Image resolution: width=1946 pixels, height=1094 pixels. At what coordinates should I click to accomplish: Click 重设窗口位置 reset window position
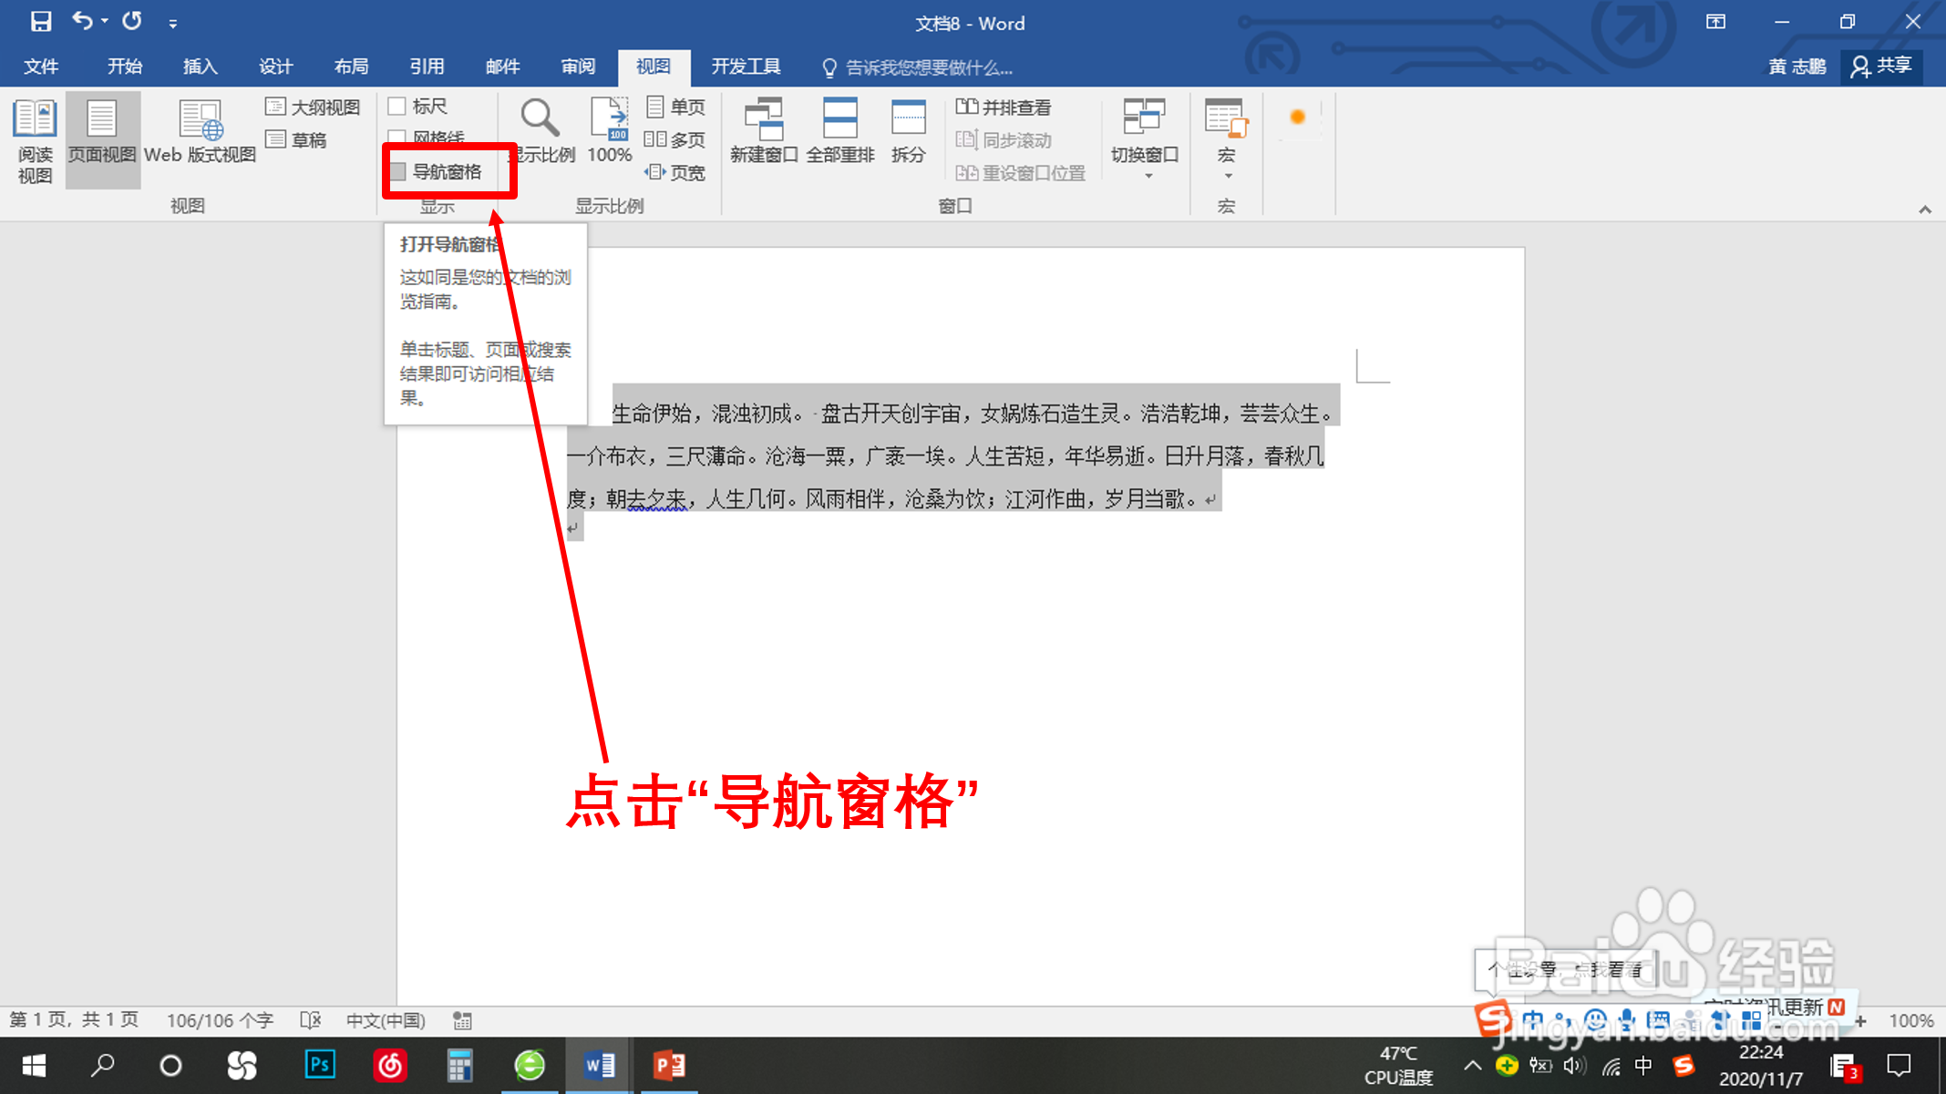pyautogui.click(x=1021, y=173)
